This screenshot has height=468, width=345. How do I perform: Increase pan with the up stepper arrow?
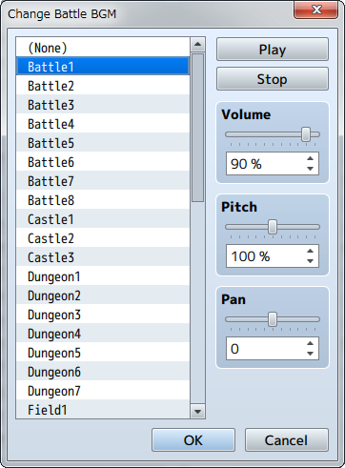[x=311, y=343]
